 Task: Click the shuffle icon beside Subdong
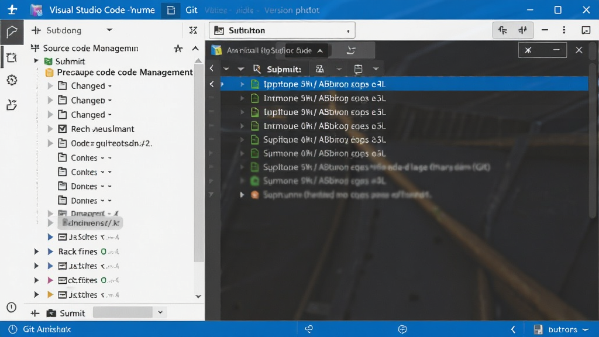[193, 30]
